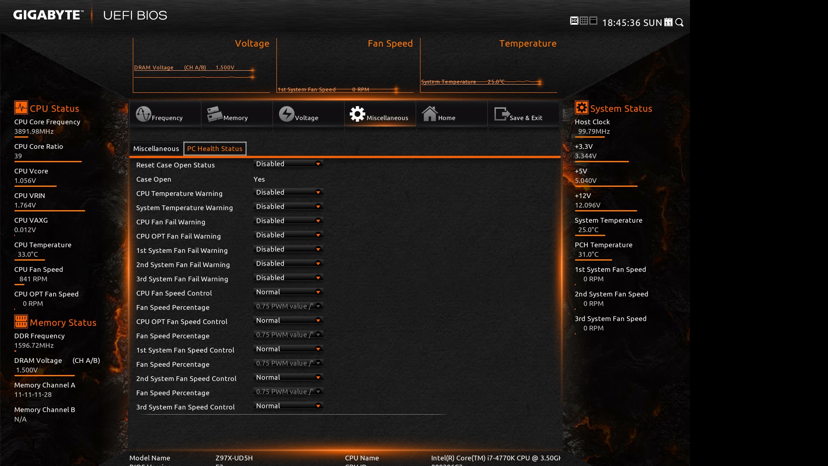The height and width of the screenshot is (466, 828).
Task: Click the magnifier search icon
Action: (680, 22)
